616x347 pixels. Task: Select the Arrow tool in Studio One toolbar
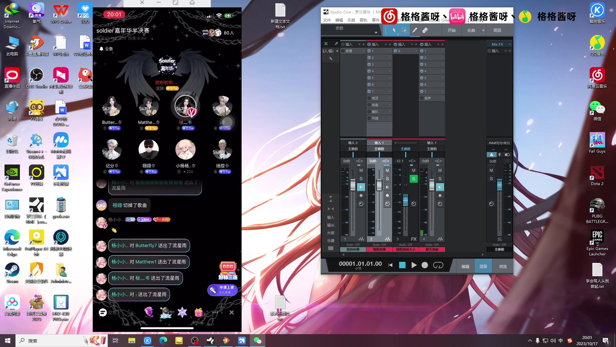pos(394,30)
